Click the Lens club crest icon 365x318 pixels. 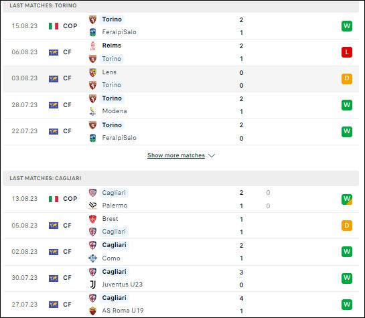coord(92,72)
